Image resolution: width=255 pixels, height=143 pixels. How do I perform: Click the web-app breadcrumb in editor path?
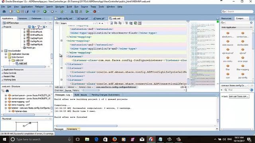click(x=59, y=87)
